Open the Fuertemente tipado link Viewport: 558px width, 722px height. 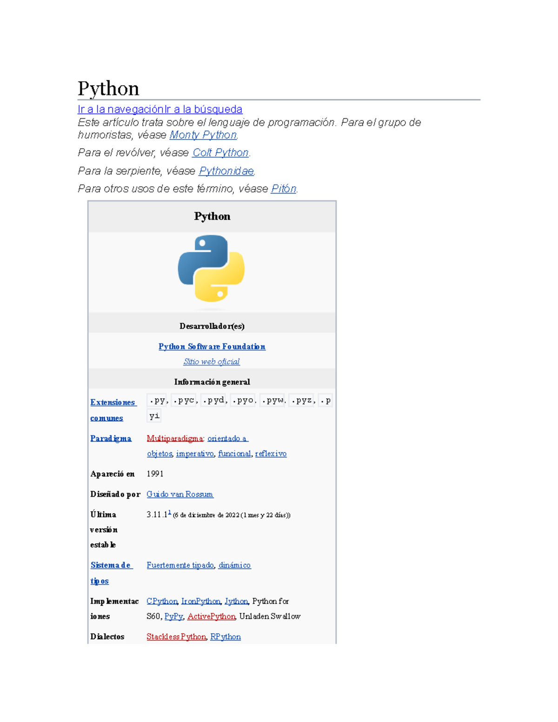(x=179, y=565)
